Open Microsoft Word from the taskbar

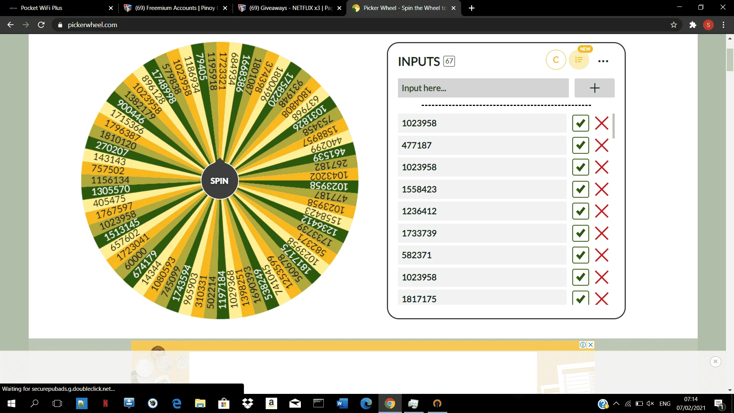coord(343,403)
